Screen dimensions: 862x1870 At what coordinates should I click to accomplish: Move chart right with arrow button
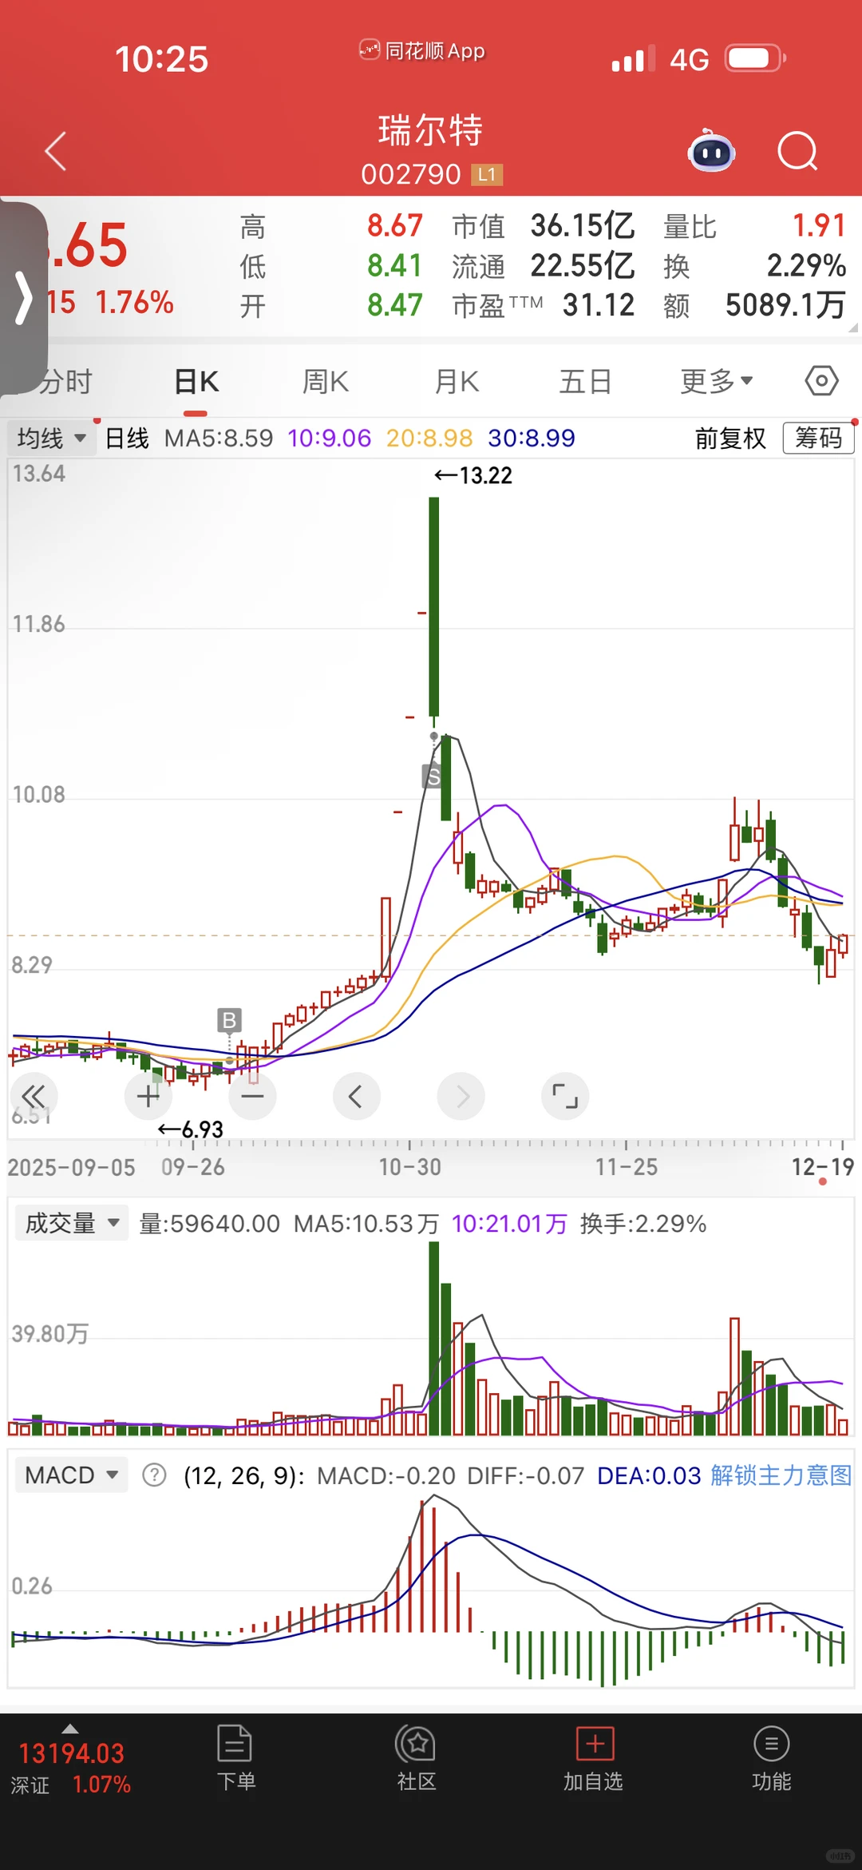[461, 1096]
